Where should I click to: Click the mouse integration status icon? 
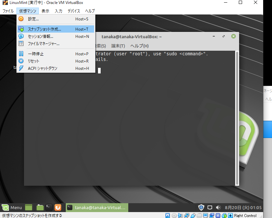coord(224,216)
